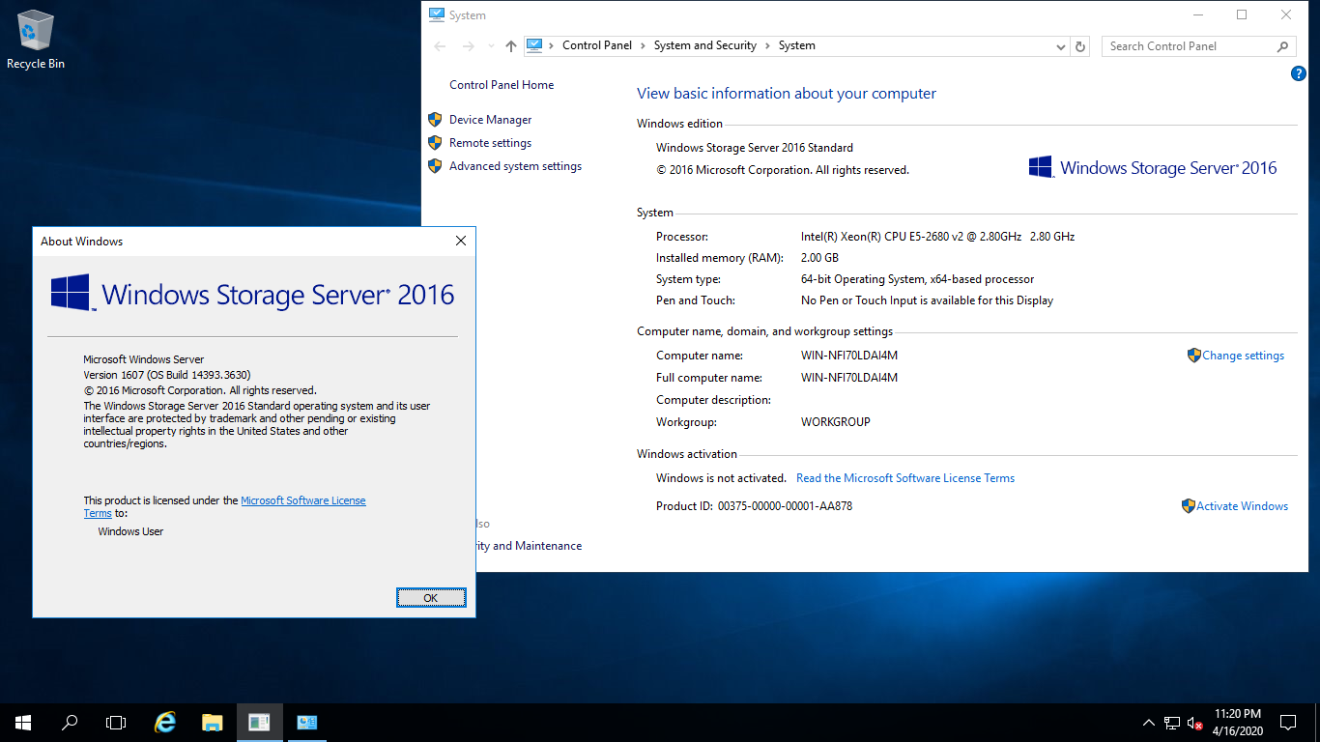The image size is (1320, 742).
Task: Click the Version 1607 OS Build text
Action: [167, 375]
